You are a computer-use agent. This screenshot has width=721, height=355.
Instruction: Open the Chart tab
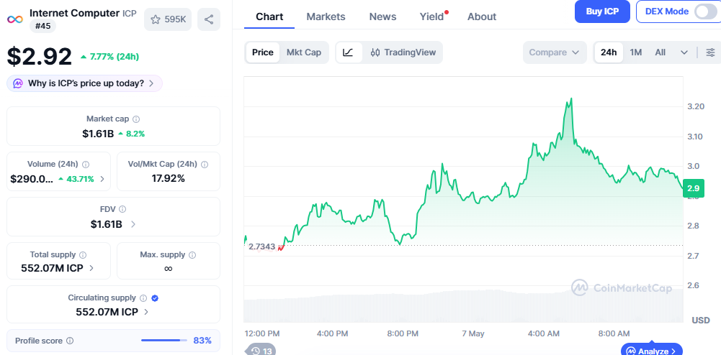(x=269, y=17)
